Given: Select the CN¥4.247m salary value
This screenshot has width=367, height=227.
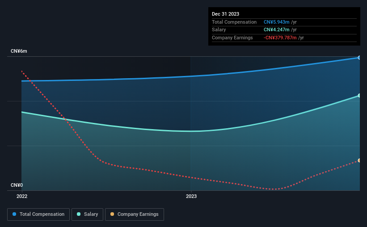Looking at the screenshot, I should pos(276,30).
